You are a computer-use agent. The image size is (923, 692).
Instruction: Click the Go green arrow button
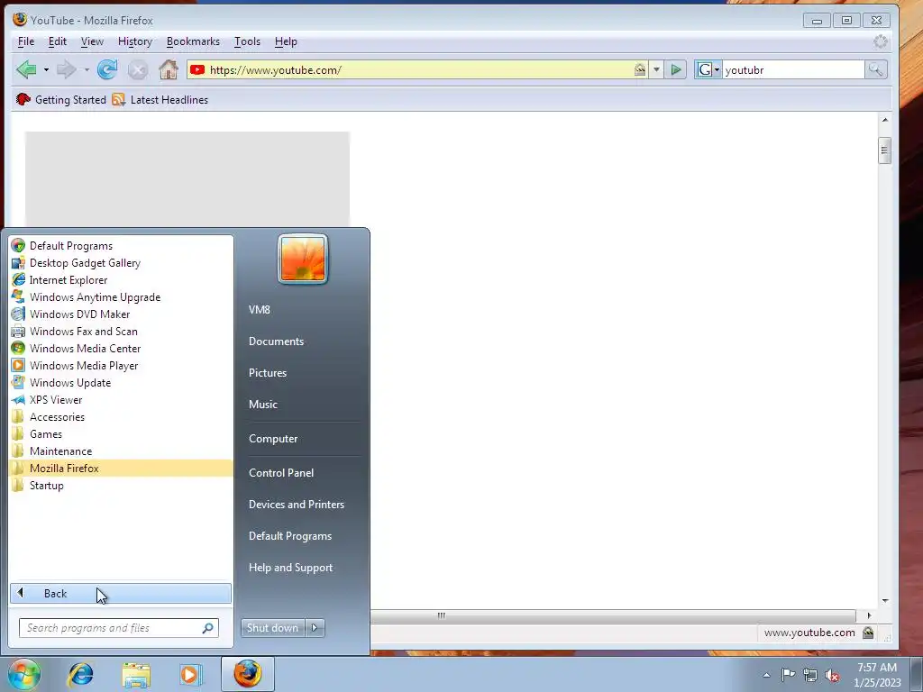tap(676, 70)
